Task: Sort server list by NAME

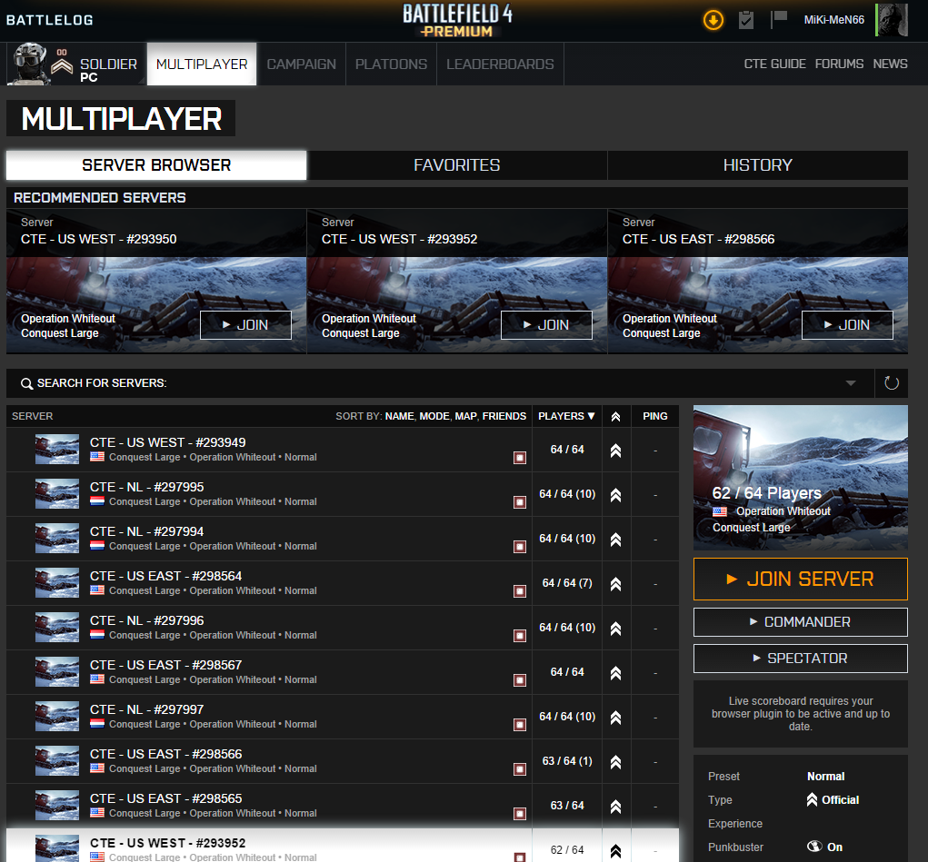Action: click(x=400, y=417)
